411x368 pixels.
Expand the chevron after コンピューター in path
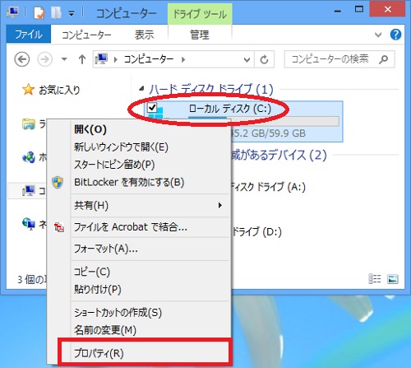coord(183,59)
